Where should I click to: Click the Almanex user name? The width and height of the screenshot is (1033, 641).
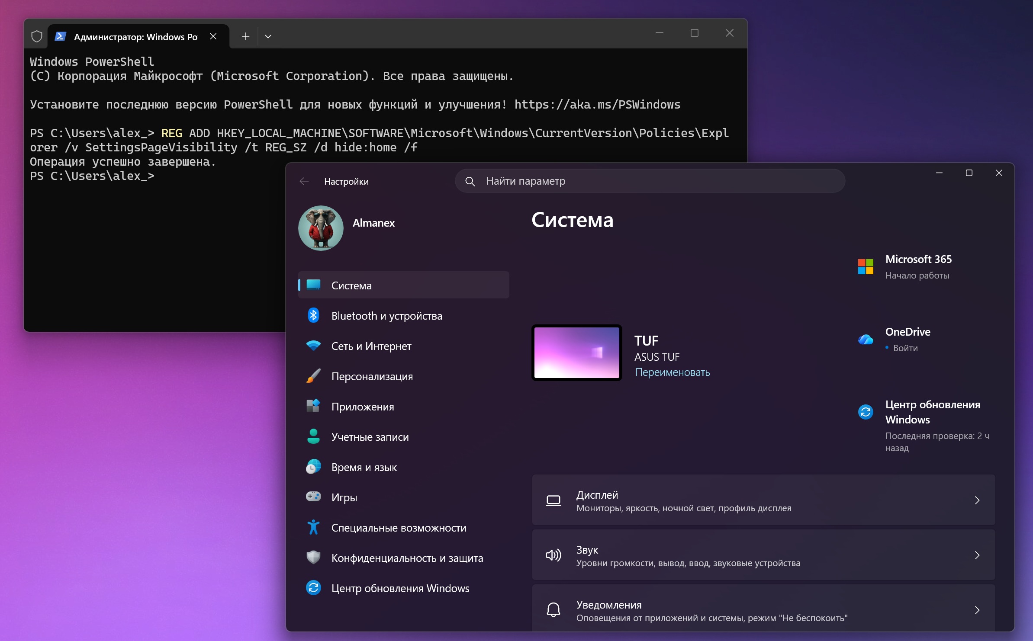coord(373,223)
